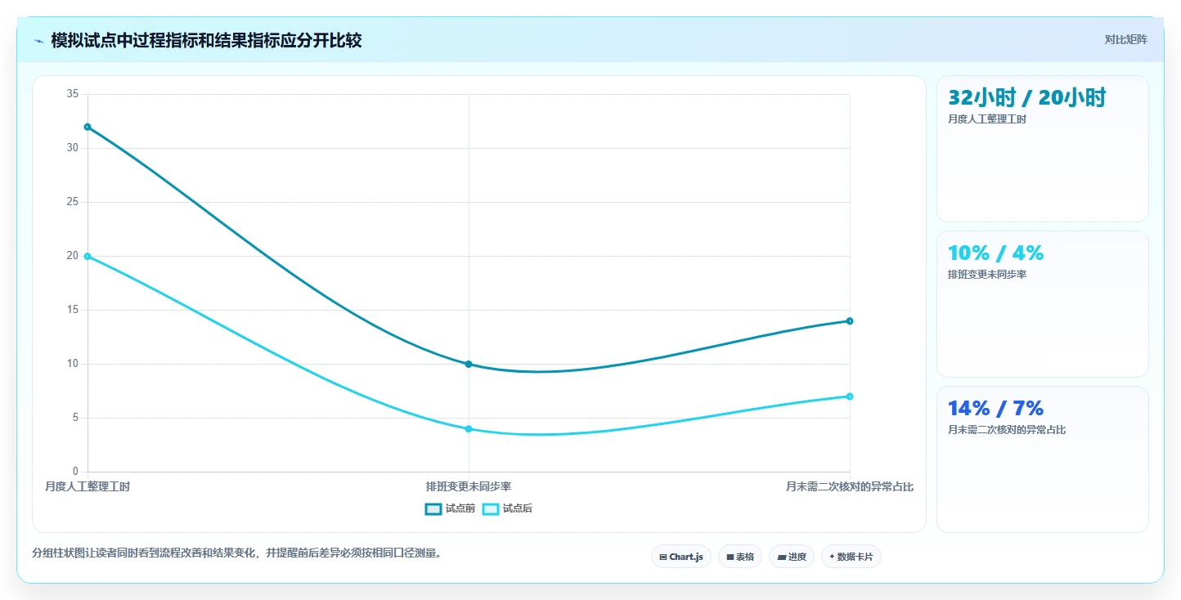Viewport: 1181px width, 600px height.
Task: Click the 对比矩阵 label in header
Action: 1125,40
